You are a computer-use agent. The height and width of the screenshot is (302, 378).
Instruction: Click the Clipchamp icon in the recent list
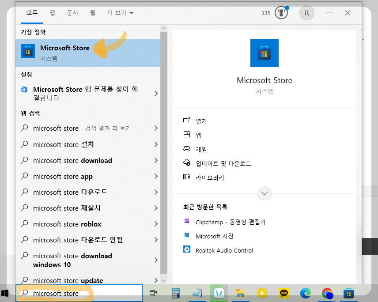(187, 221)
